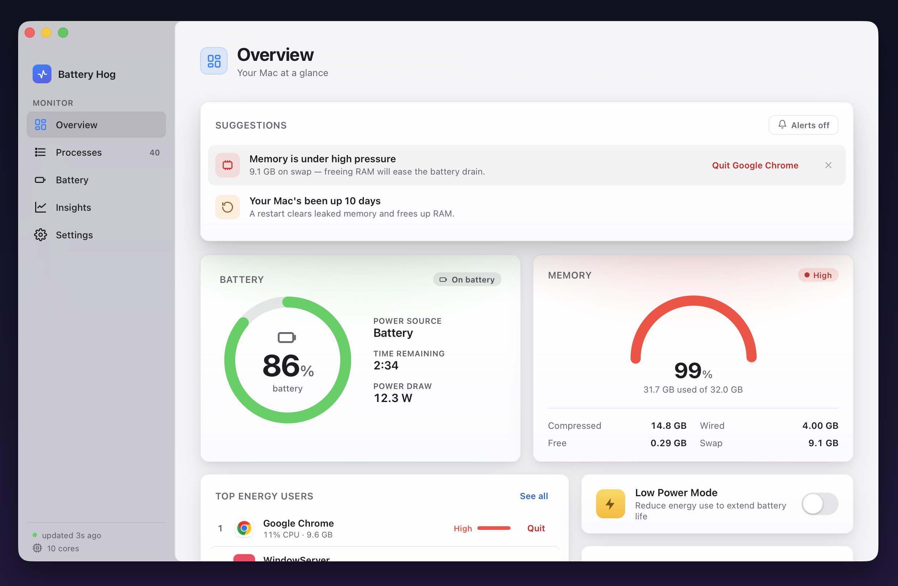Screen dimensions: 898x586
Task: Click the CPU cores chip icon
Action: (37, 548)
